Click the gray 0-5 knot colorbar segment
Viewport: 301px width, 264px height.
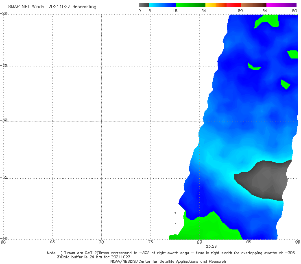click(x=144, y=5)
